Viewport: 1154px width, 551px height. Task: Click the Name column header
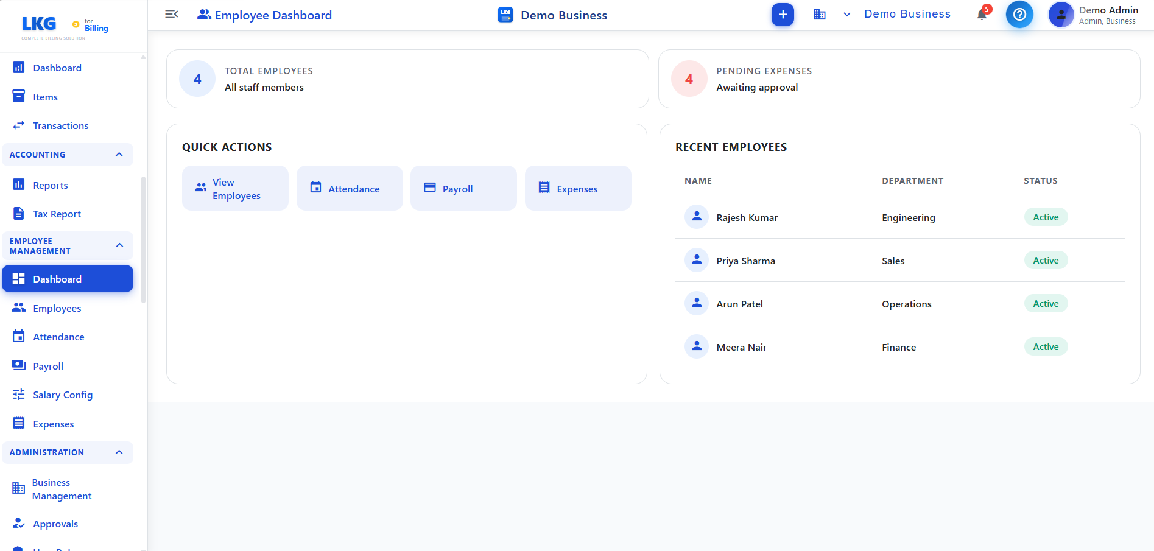698,181
